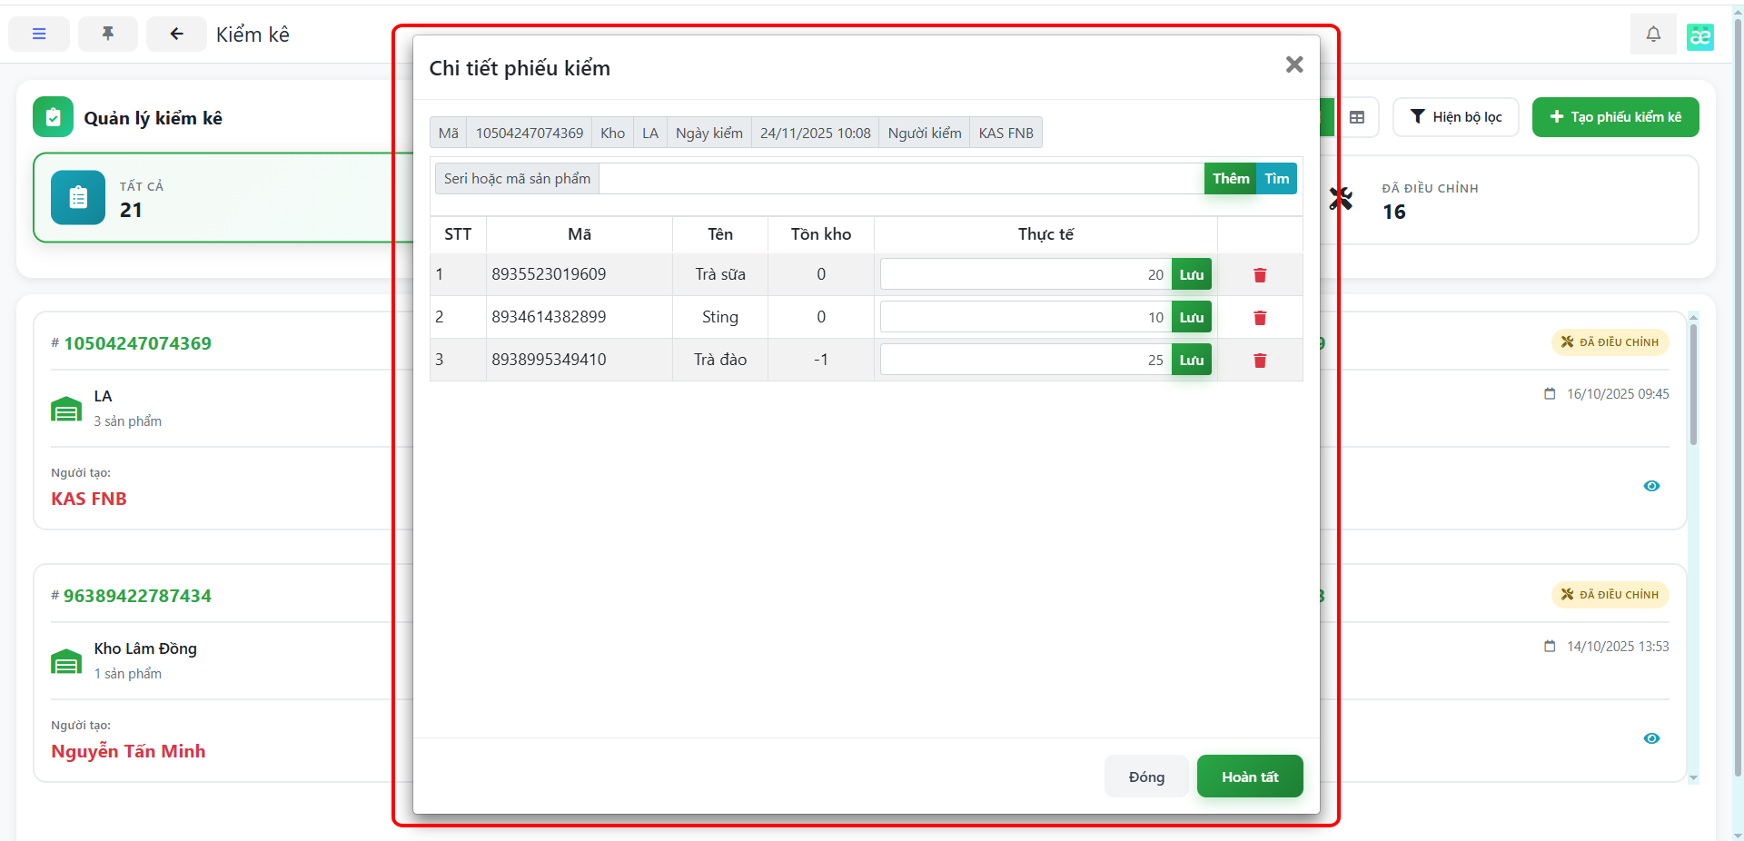The image size is (1744, 841).
Task: Click the Đóng button
Action: point(1146,777)
